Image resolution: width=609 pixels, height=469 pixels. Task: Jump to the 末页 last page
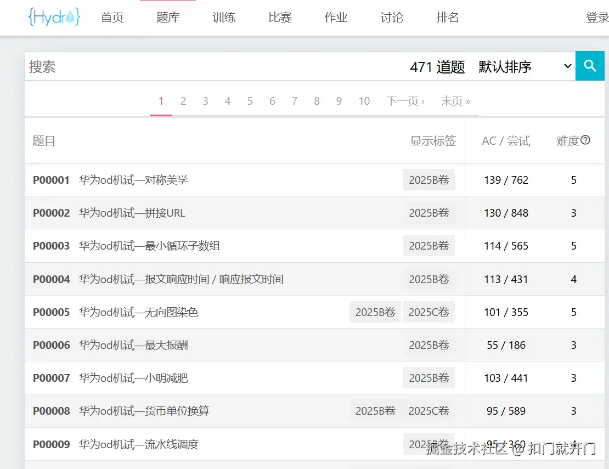point(455,101)
